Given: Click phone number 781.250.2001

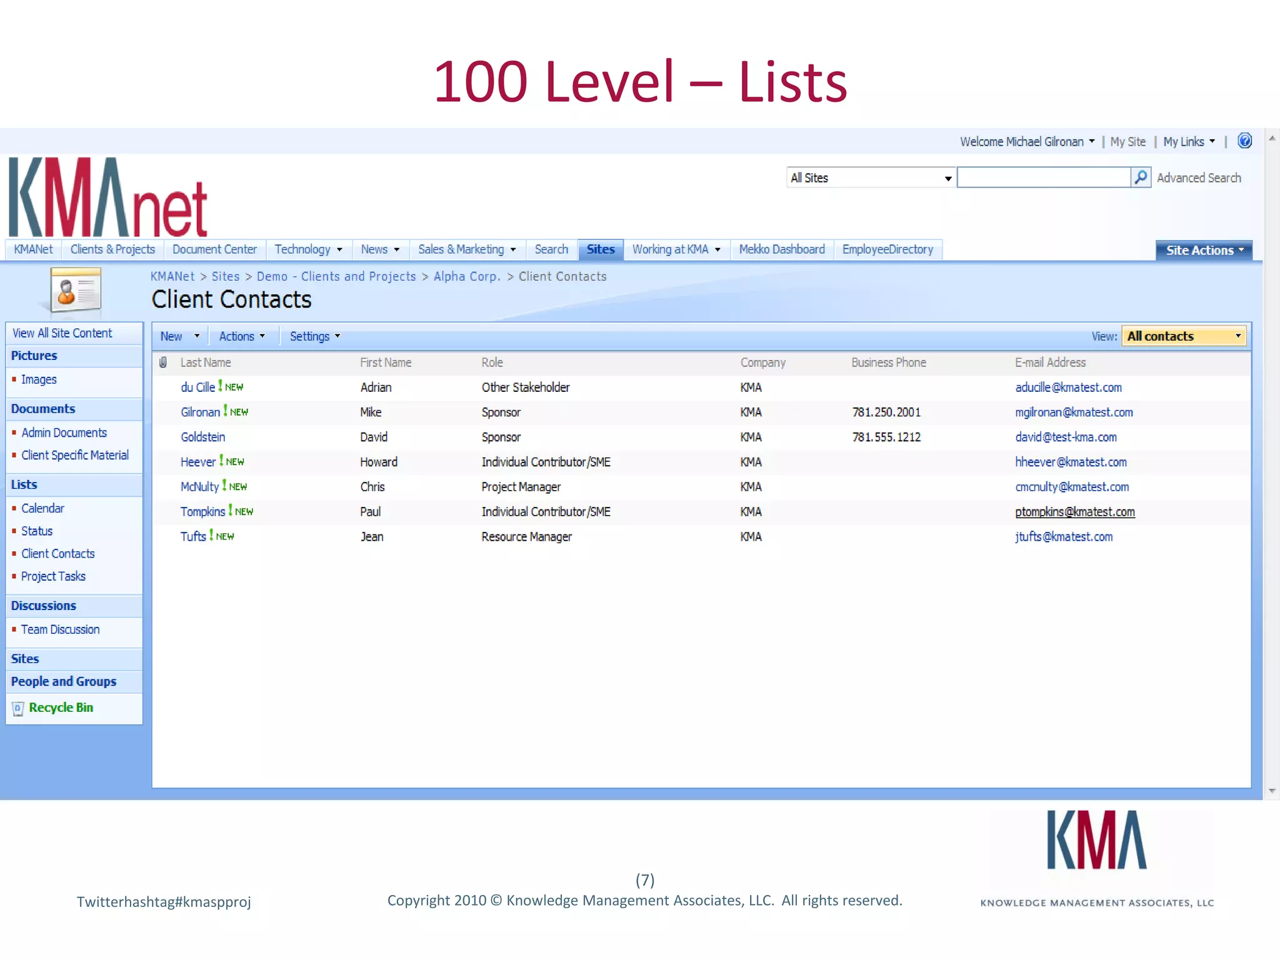Looking at the screenshot, I should [x=886, y=412].
